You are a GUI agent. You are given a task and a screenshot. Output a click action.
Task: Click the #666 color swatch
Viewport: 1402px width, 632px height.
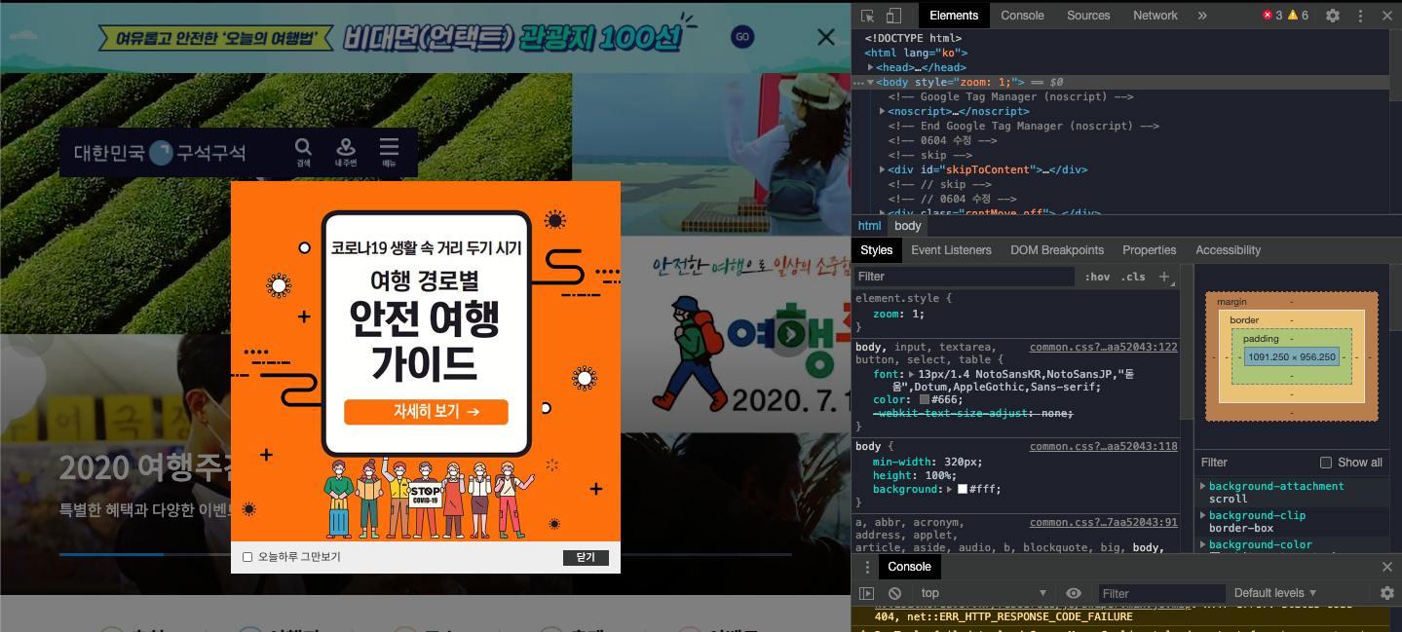(x=925, y=399)
